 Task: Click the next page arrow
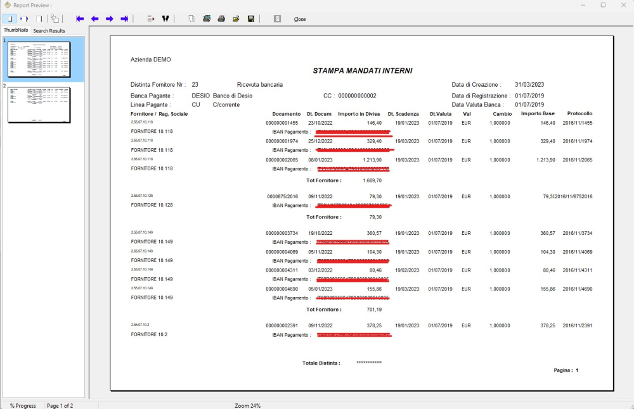point(110,19)
